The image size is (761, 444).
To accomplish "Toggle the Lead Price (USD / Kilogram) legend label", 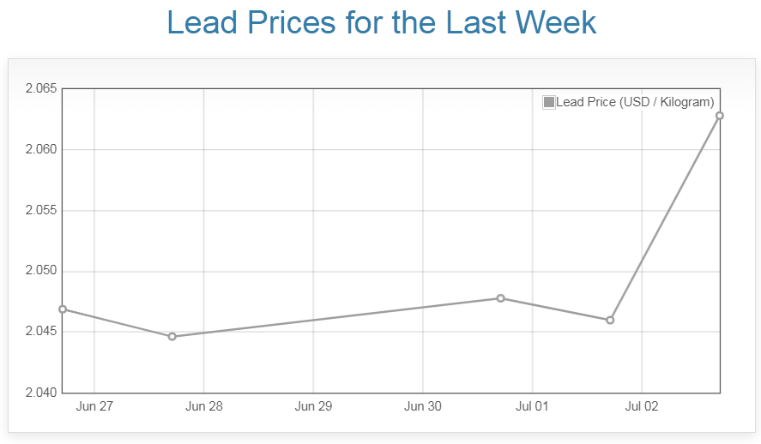I will (635, 103).
